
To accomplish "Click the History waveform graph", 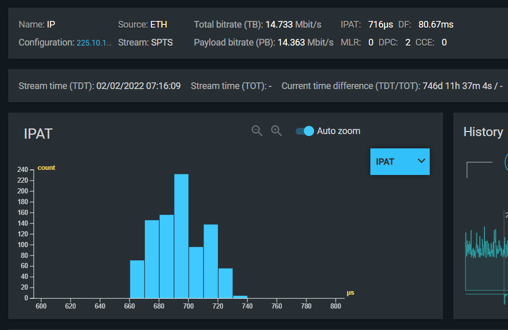I will click(x=486, y=251).
